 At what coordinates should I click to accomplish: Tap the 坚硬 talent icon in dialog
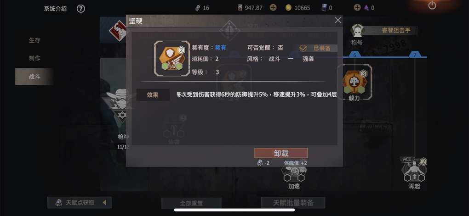(172, 59)
